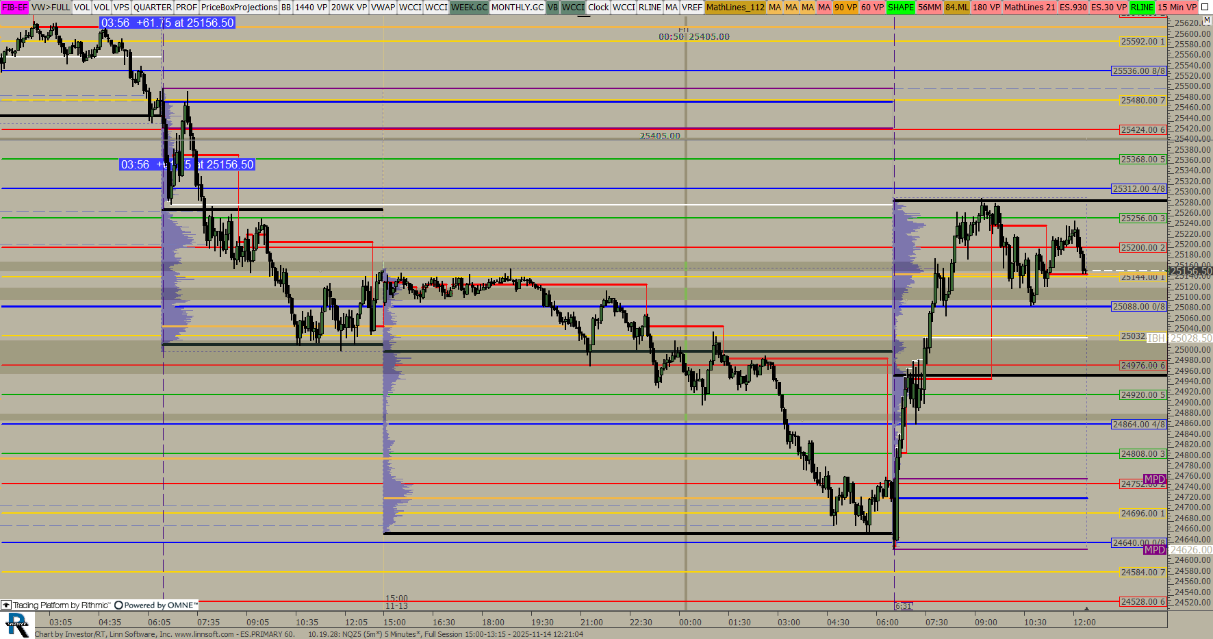Click the Investor/RT logo icon in the corner
This screenshot has width=1213, height=639.
click(17, 625)
